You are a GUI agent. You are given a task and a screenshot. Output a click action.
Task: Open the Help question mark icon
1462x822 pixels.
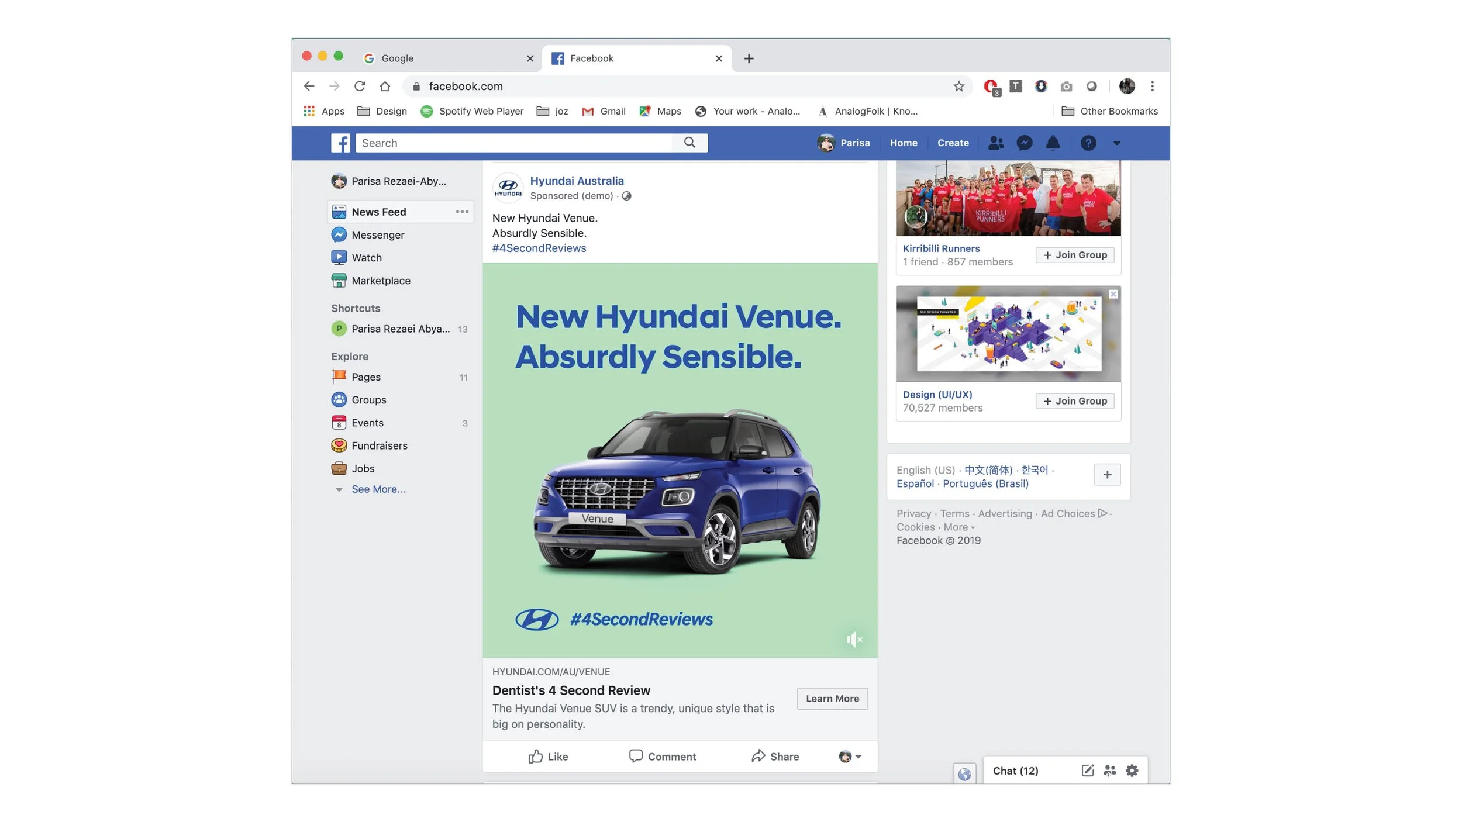click(x=1088, y=143)
